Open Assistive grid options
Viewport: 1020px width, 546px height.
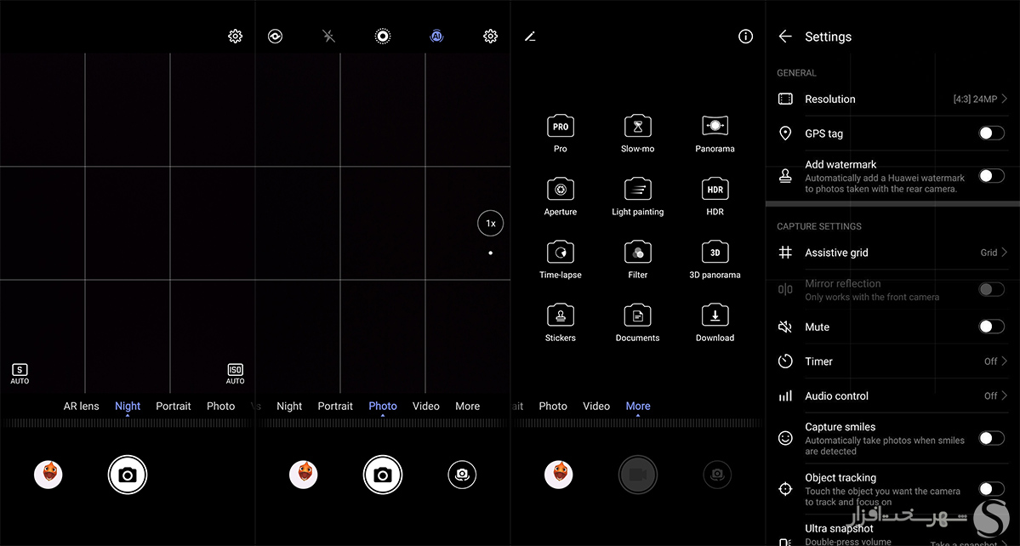tap(892, 253)
